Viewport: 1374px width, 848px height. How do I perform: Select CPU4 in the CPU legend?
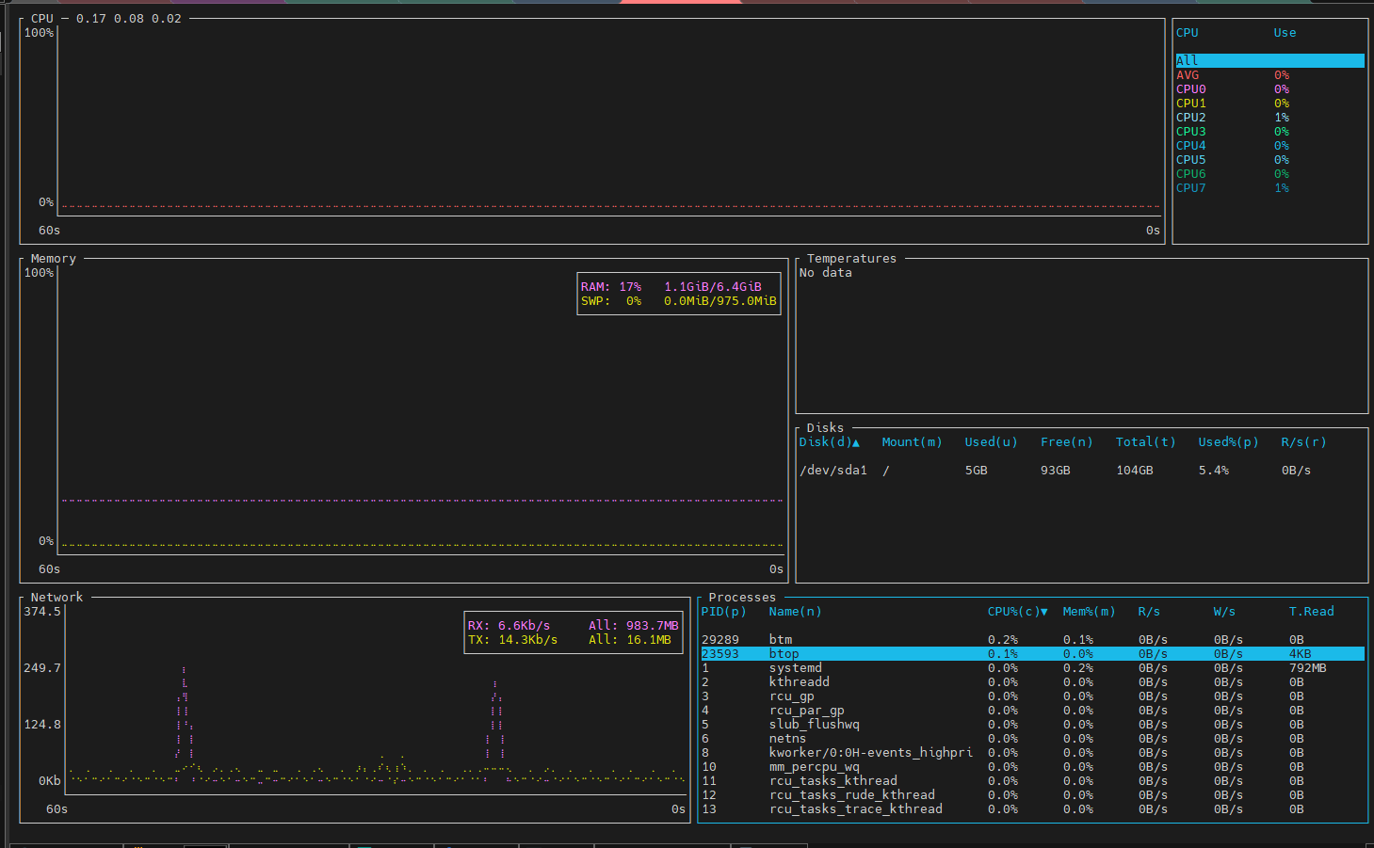1269,145
